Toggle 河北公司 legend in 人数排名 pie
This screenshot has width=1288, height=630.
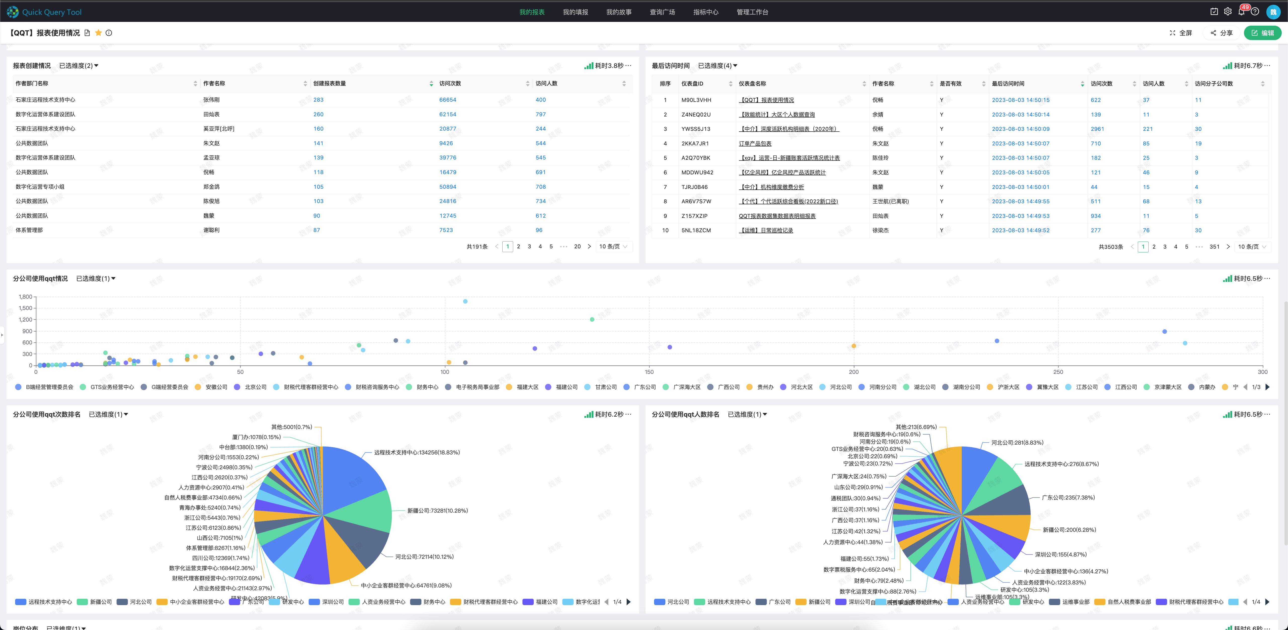pos(671,602)
